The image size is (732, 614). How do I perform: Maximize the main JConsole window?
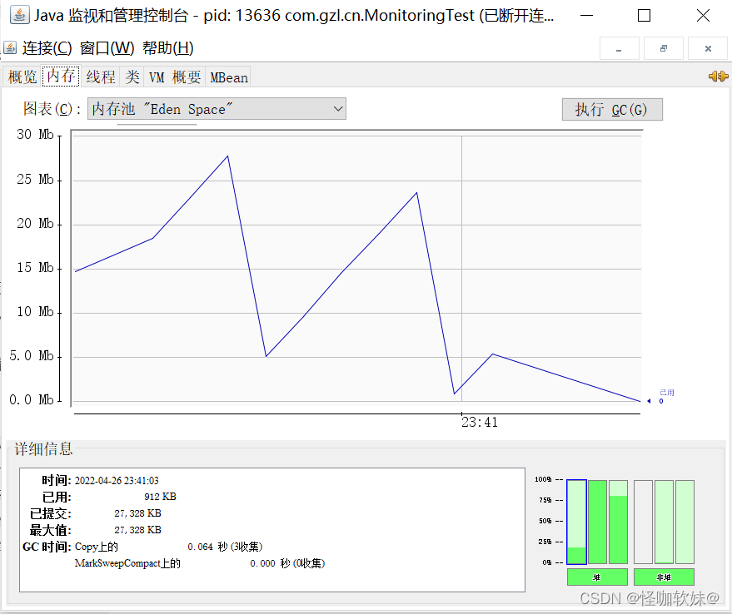tap(645, 16)
